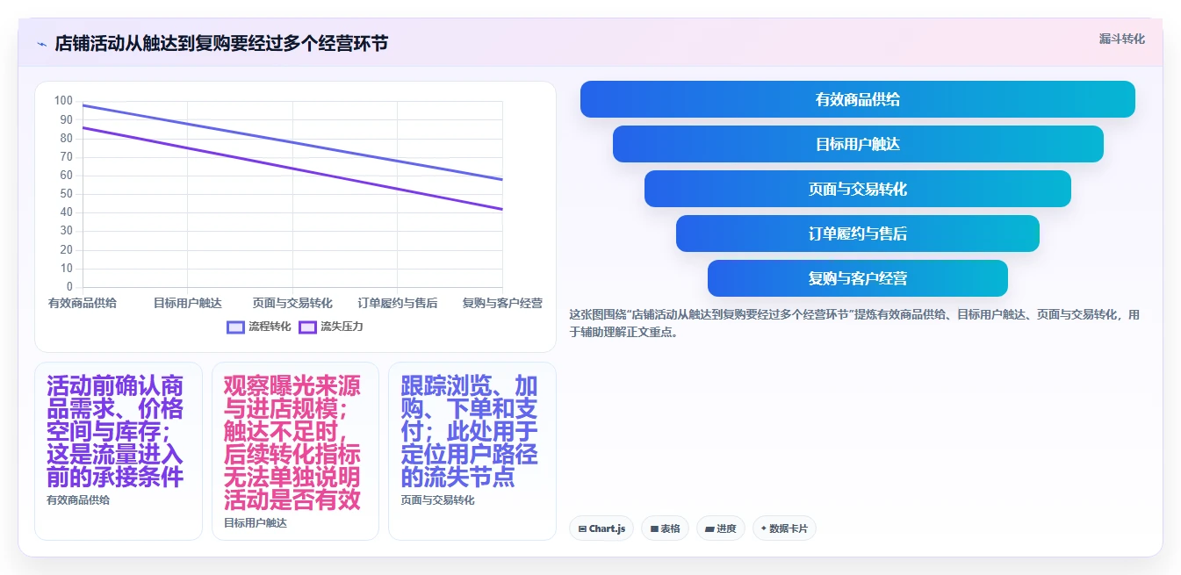Viewport: 1181px width, 575px height.
Task: Toggle the 流程转化 legend entry
Action: (259, 327)
